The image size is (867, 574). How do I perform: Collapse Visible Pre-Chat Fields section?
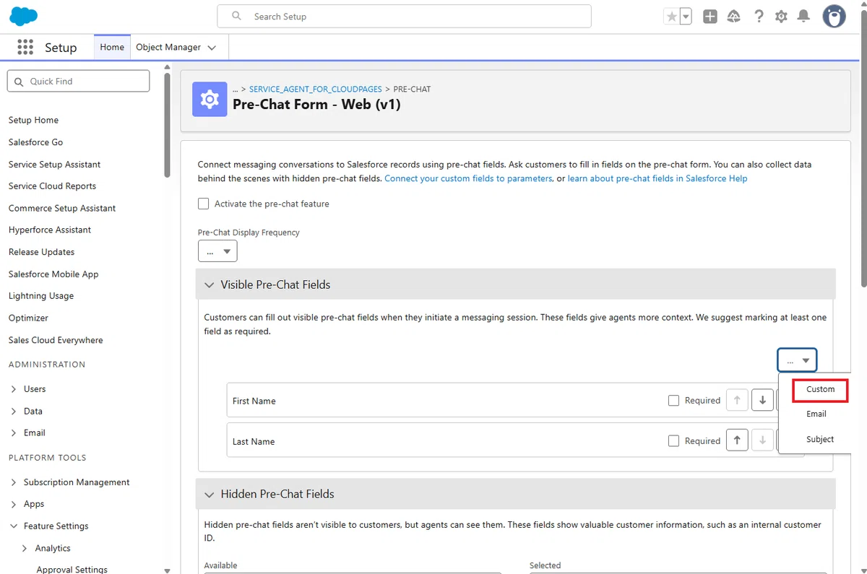pyautogui.click(x=210, y=285)
